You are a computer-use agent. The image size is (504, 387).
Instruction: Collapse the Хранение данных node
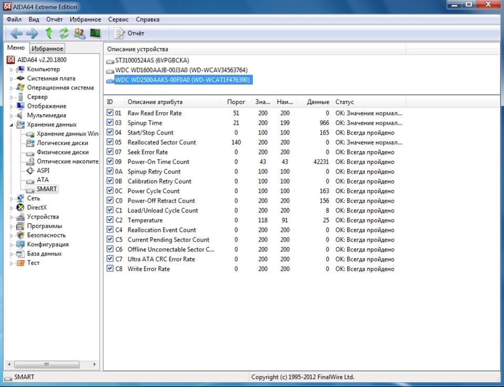coord(11,125)
